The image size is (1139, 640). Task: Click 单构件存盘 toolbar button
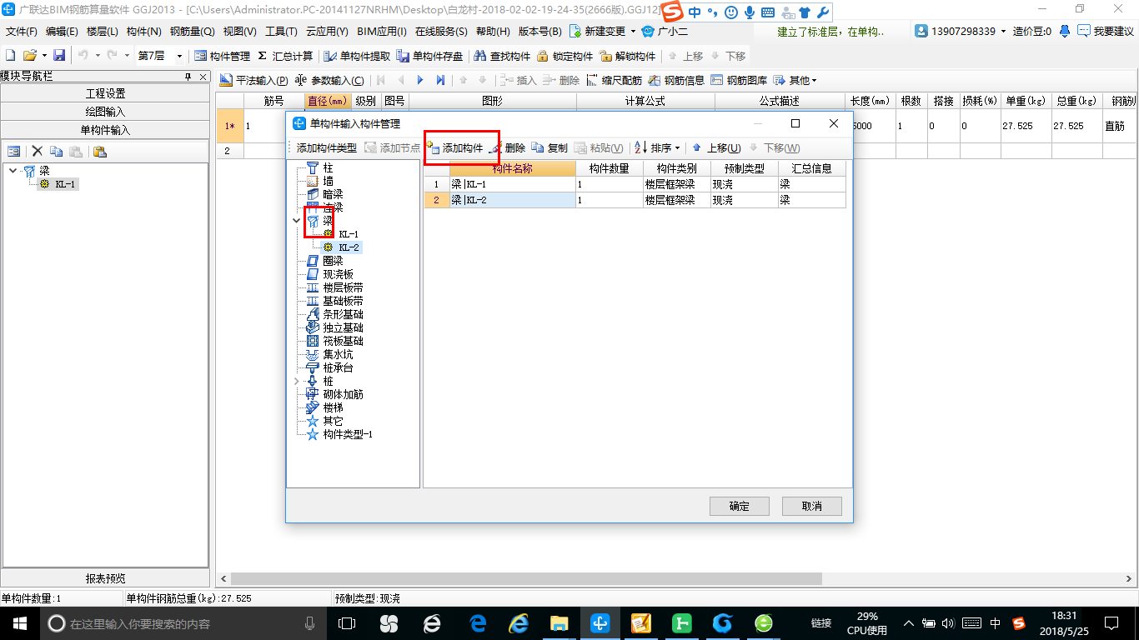click(x=430, y=56)
